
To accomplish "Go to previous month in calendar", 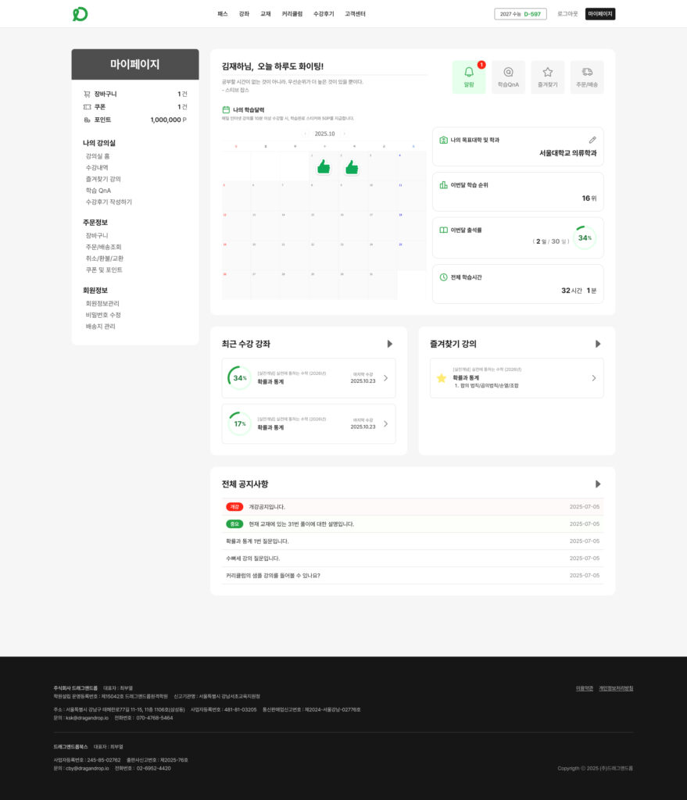I will [305, 134].
